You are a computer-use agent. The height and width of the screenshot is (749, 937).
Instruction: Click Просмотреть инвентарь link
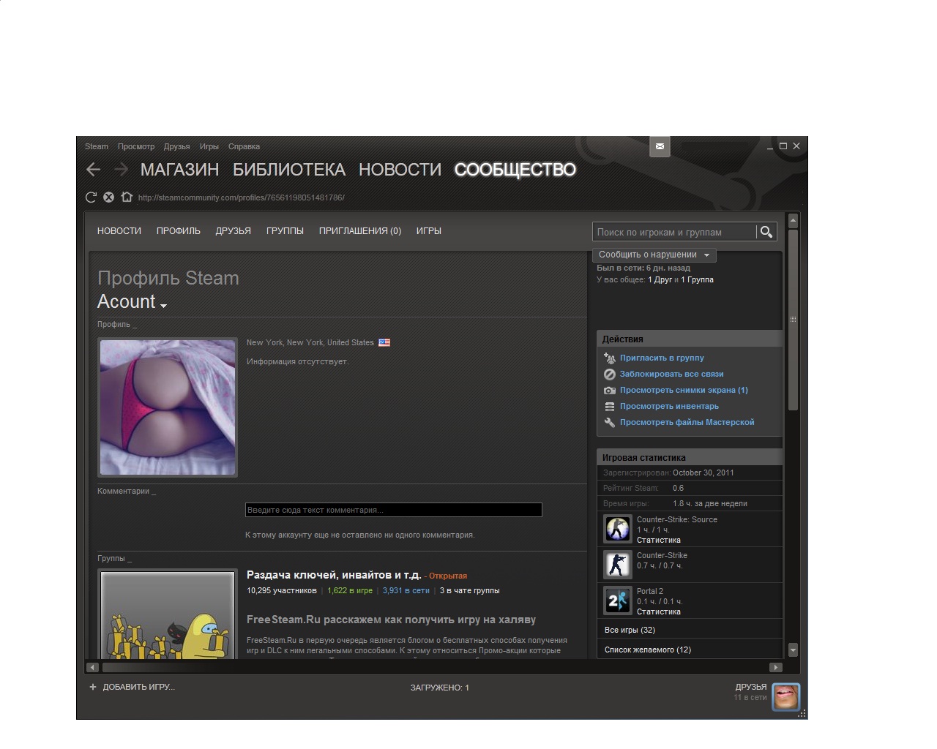coord(669,406)
